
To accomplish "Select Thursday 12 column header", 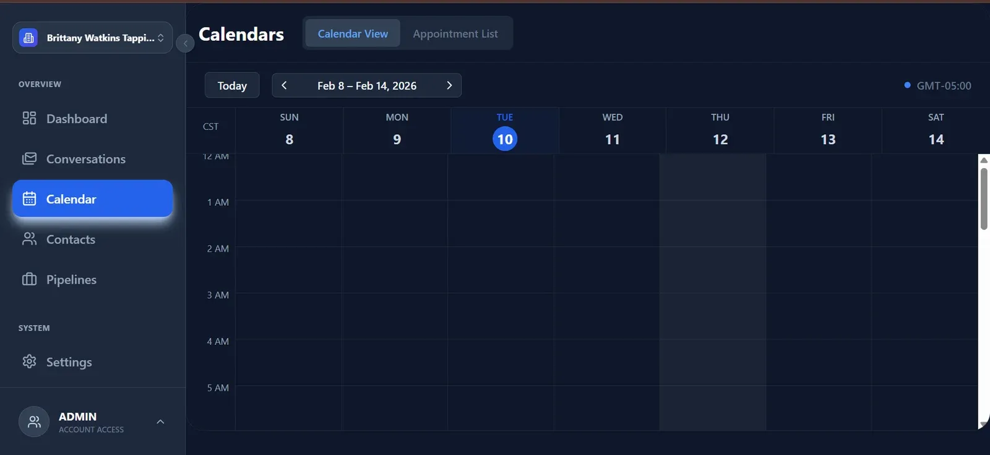I will [720, 130].
